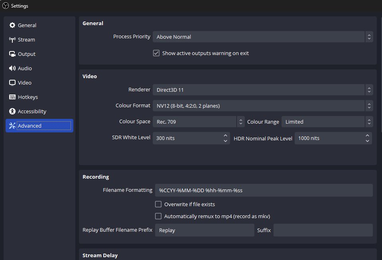Open the Process Priority dropdown
The image size is (382, 260).
pos(263,37)
